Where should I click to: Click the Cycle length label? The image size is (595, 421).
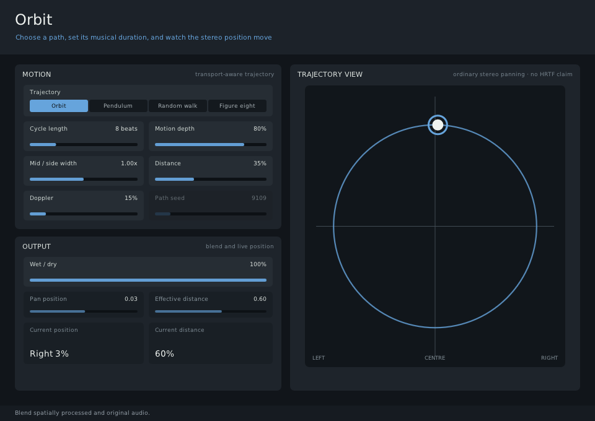point(48,129)
